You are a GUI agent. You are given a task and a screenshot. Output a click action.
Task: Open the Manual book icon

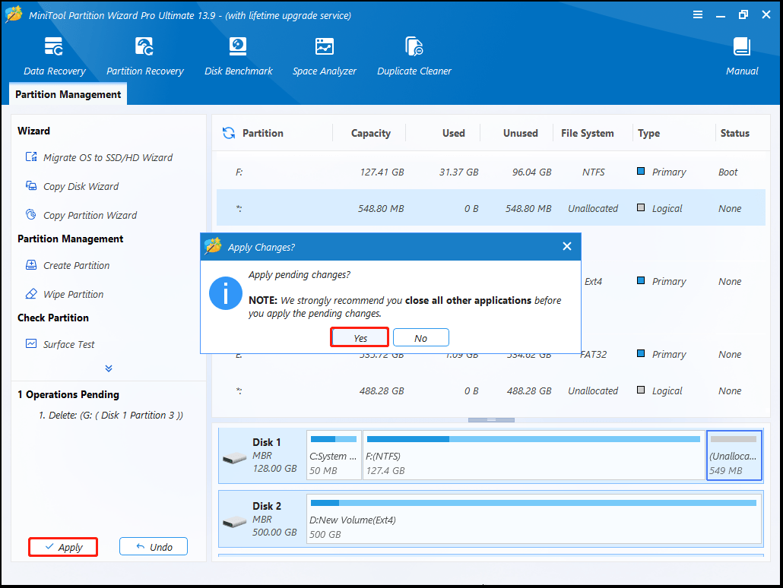741,46
